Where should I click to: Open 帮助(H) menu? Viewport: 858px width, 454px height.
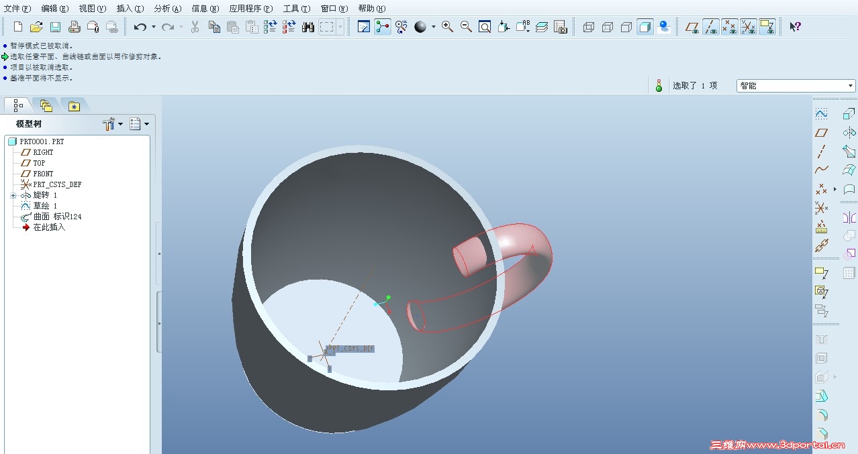(371, 8)
